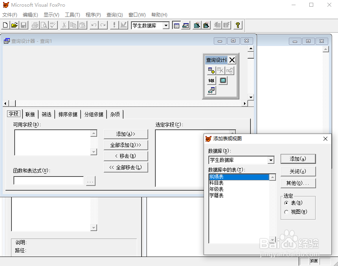Click the Print toolbar icon
This screenshot has height=266, width=338.
tap(35, 25)
